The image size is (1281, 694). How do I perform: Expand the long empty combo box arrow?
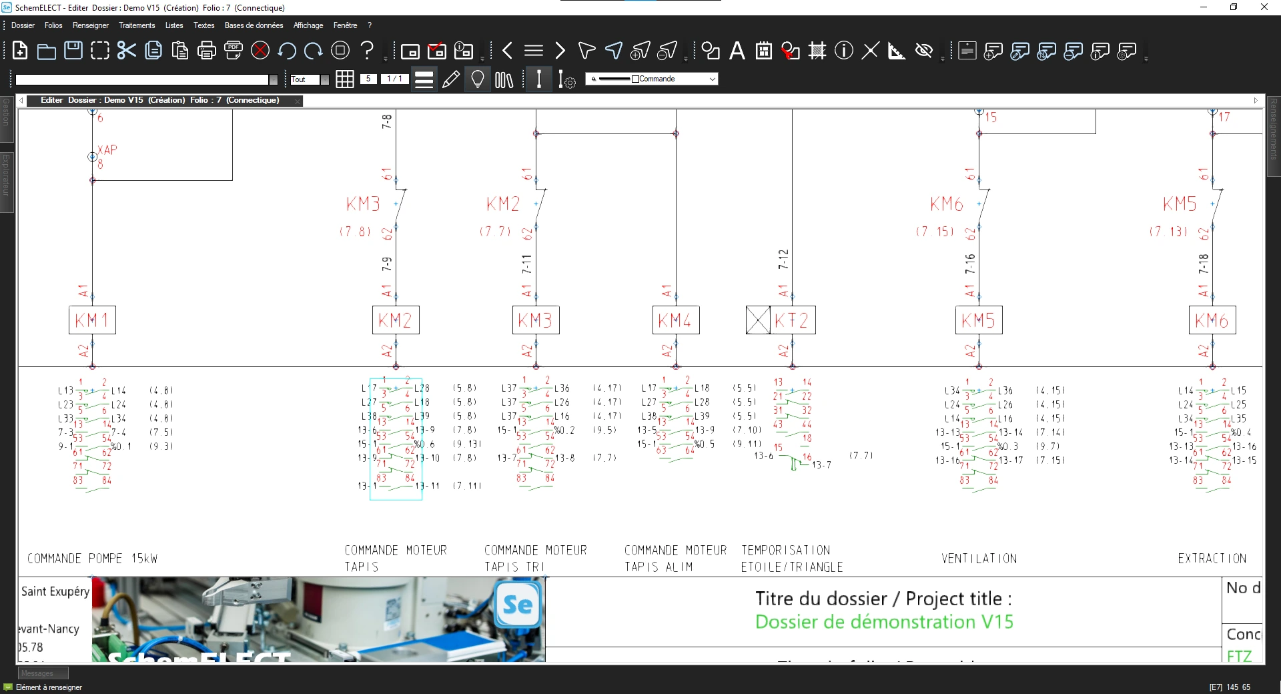[x=273, y=79]
